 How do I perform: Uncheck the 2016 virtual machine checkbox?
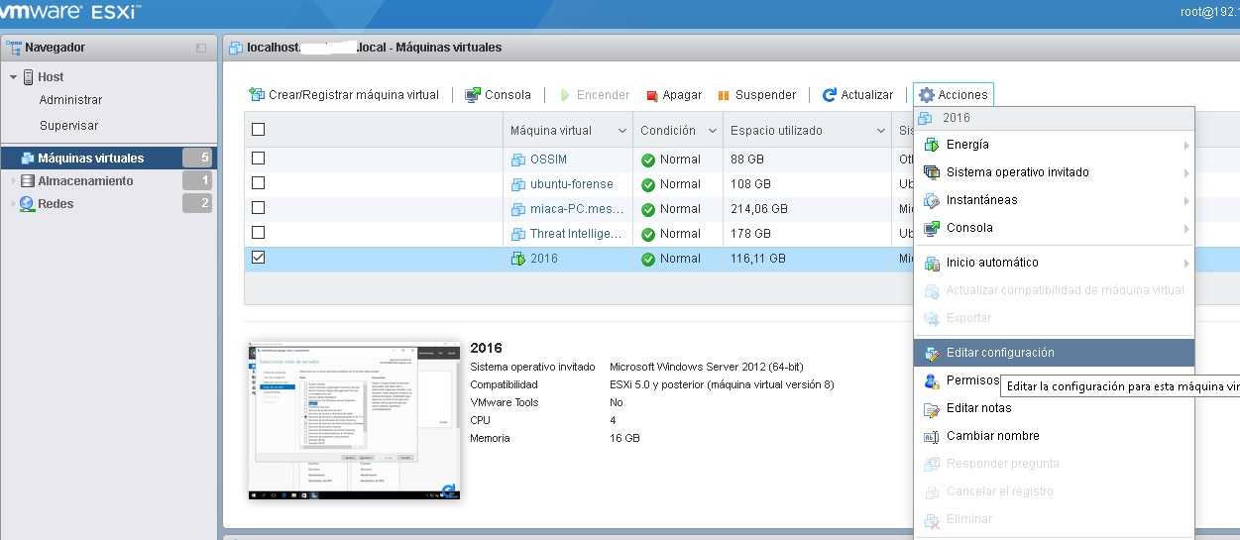coord(259,258)
